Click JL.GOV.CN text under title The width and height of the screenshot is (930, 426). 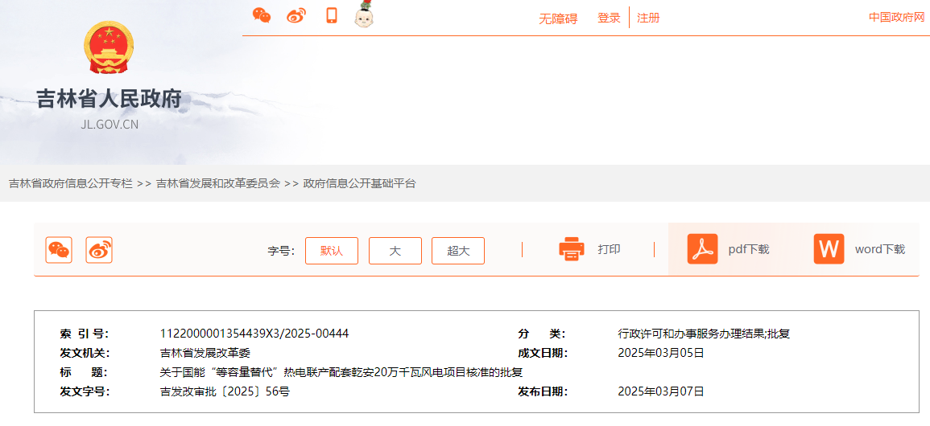point(110,125)
